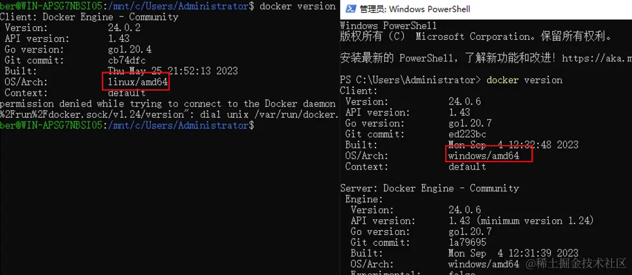Click the Microsoft Corporation copyright line

(476, 37)
